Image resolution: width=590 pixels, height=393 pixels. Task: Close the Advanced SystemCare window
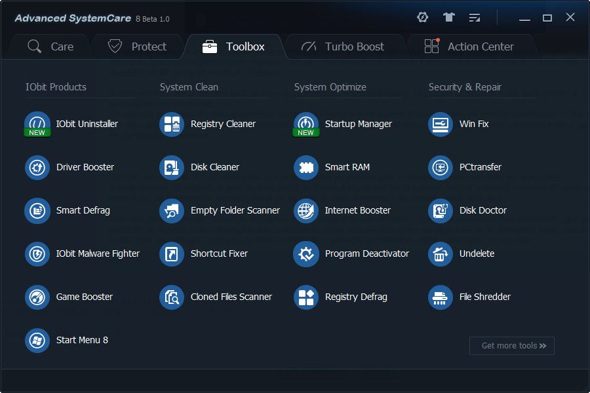coord(570,17)
